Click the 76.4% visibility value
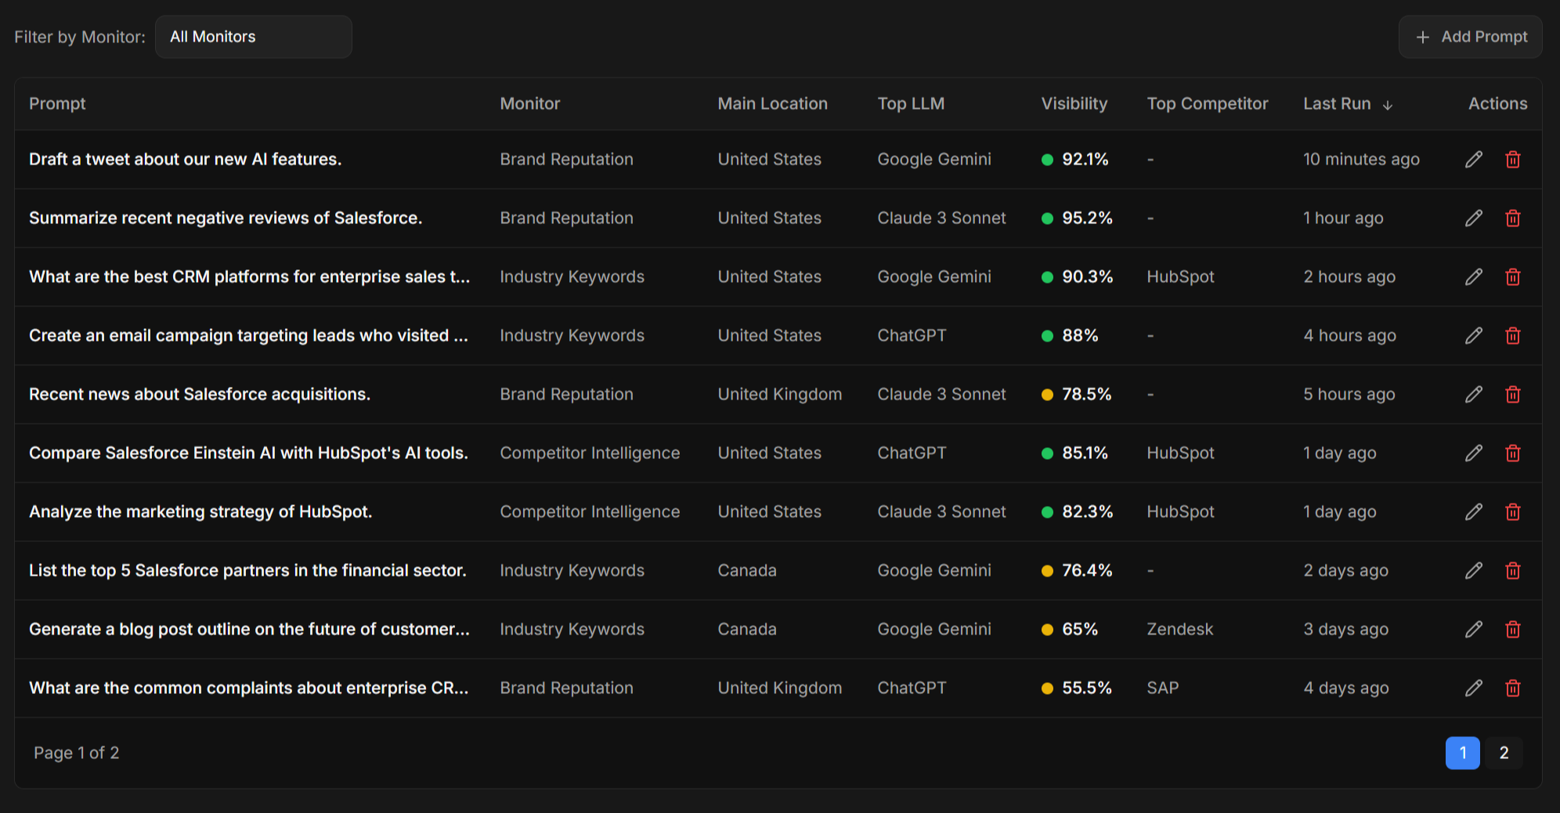The image size is (1560, 813). click(x=1087, y=570)
